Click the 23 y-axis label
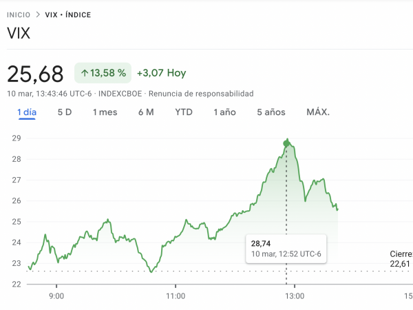413x310 pixels. point(17,263)
